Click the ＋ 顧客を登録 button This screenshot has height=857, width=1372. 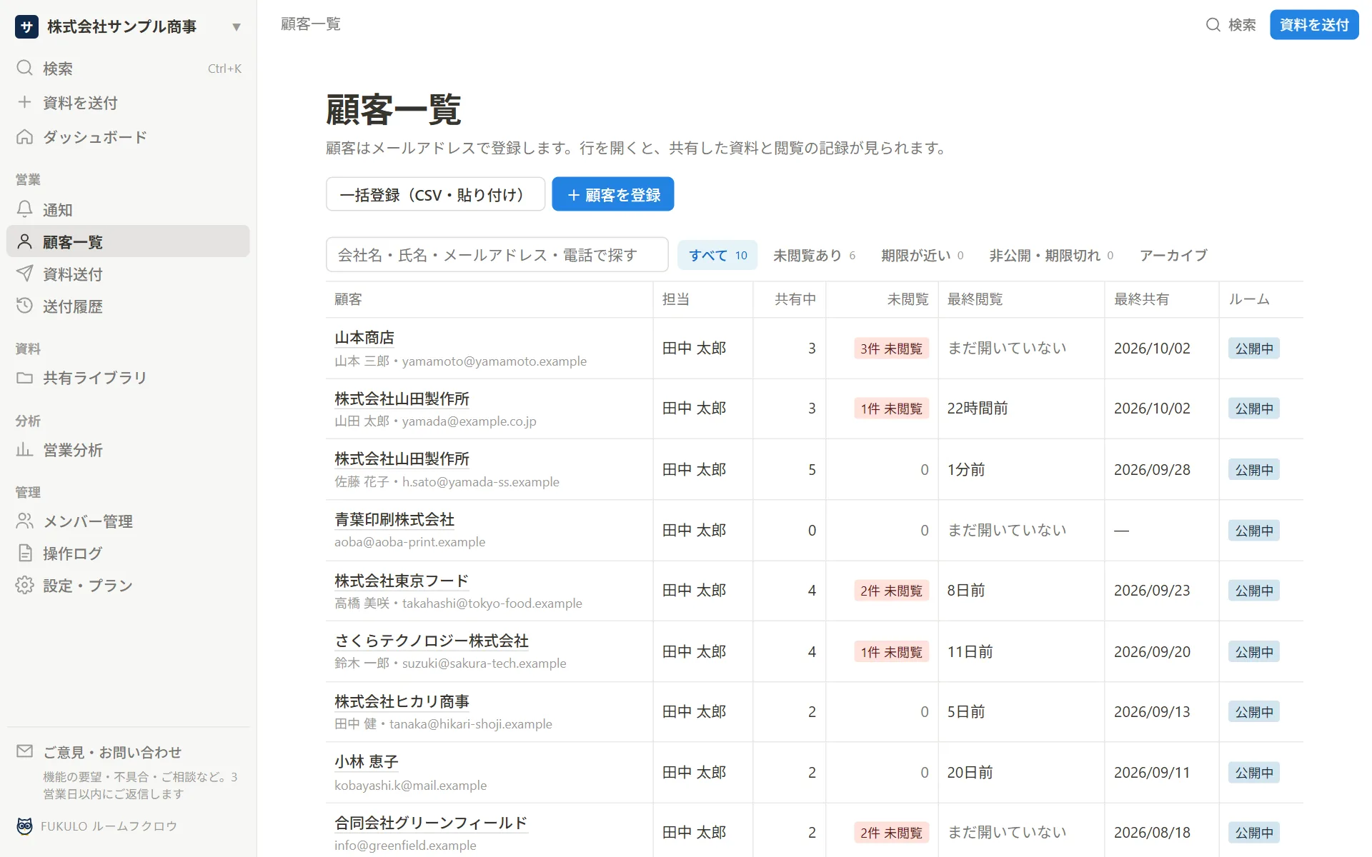pyautogui.click(x=612, y=194)
